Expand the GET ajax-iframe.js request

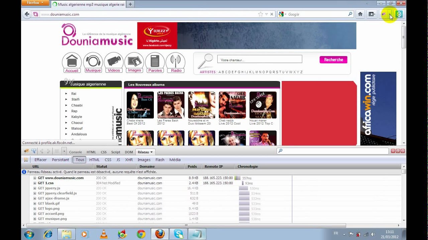34,198
